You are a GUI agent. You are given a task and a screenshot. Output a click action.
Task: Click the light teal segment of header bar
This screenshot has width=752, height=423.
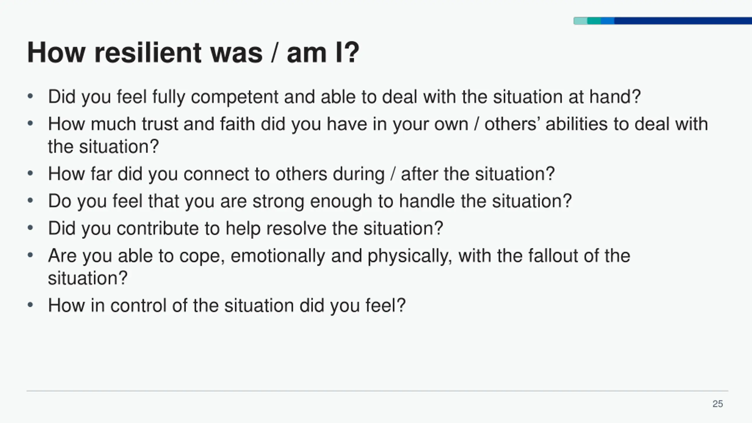pyautogui.click(x=580, y=21)
